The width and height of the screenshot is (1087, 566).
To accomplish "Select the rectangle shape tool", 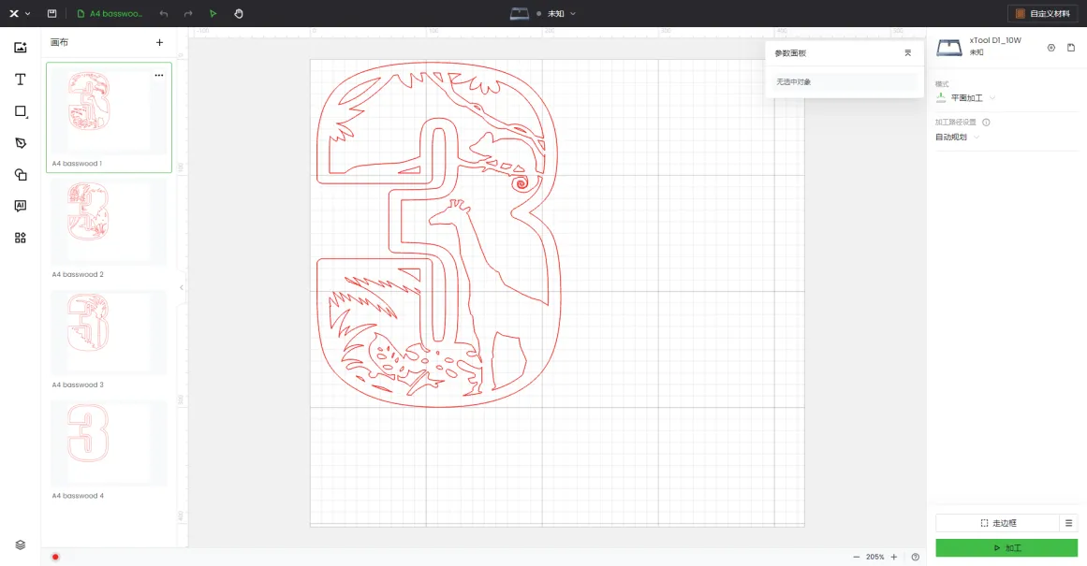I will pyautogui.click(x=21, y=111).
